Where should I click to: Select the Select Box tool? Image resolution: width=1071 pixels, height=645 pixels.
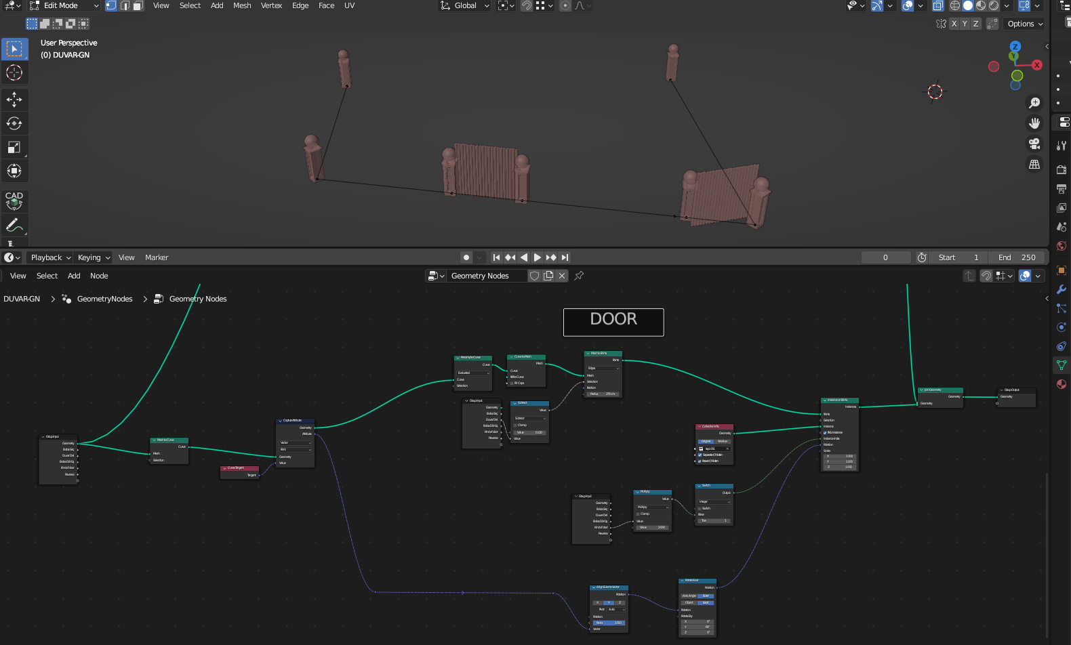coord(14,49)
